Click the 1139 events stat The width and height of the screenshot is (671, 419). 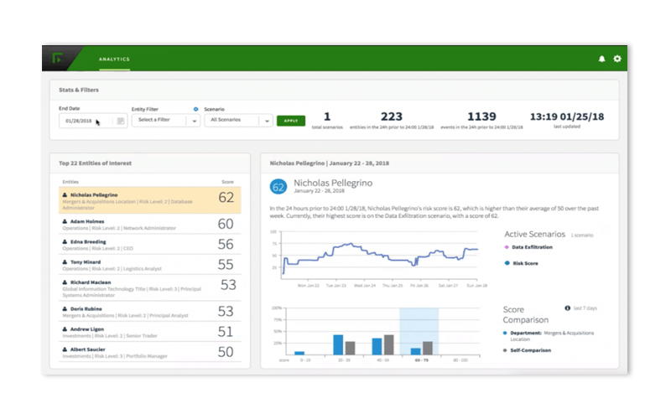481,120
